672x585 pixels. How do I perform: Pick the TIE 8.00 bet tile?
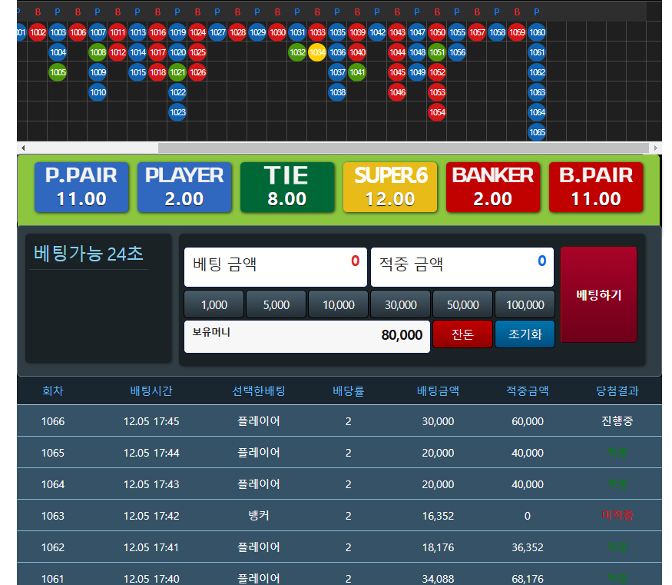[287, 187]
